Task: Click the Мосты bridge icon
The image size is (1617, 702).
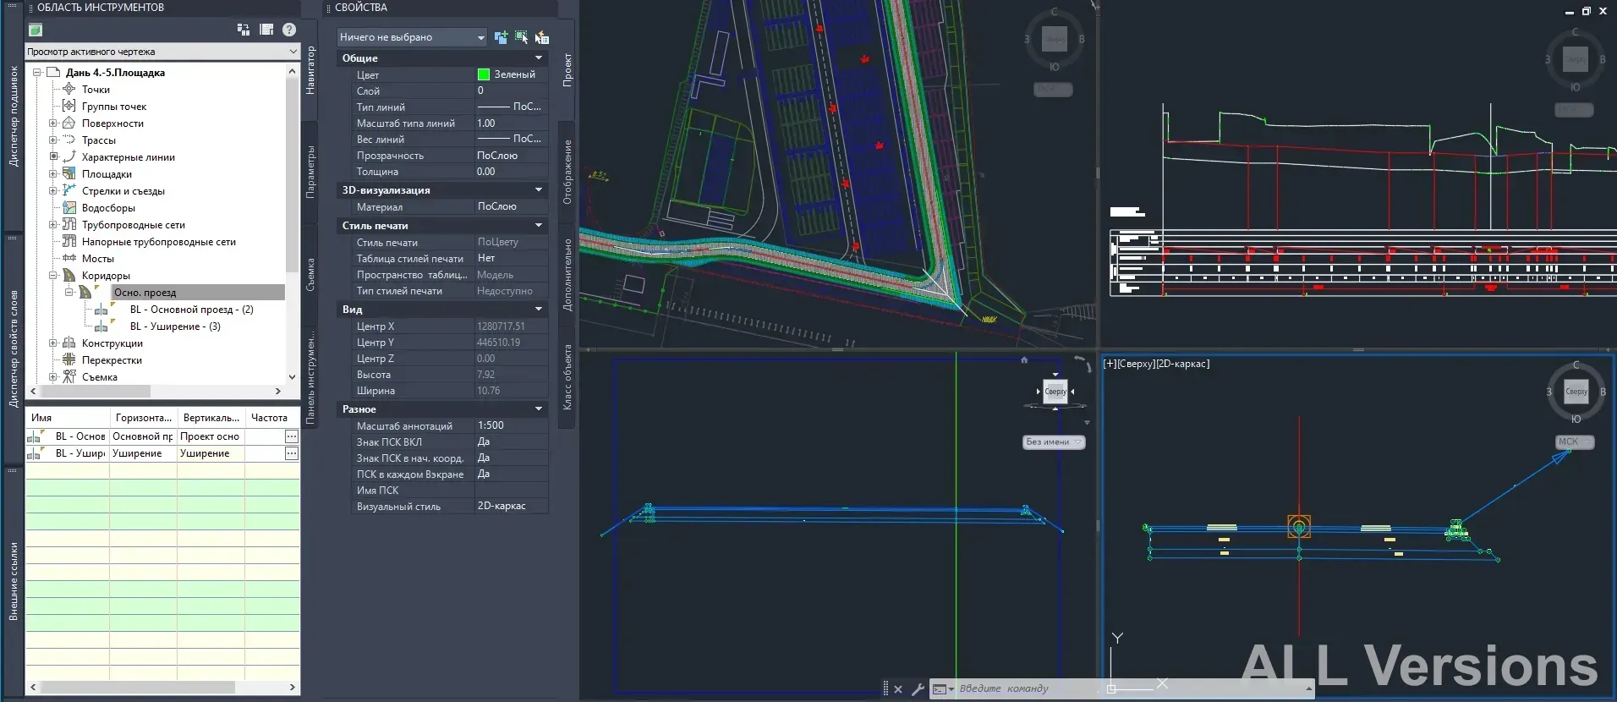Action: 69,258
